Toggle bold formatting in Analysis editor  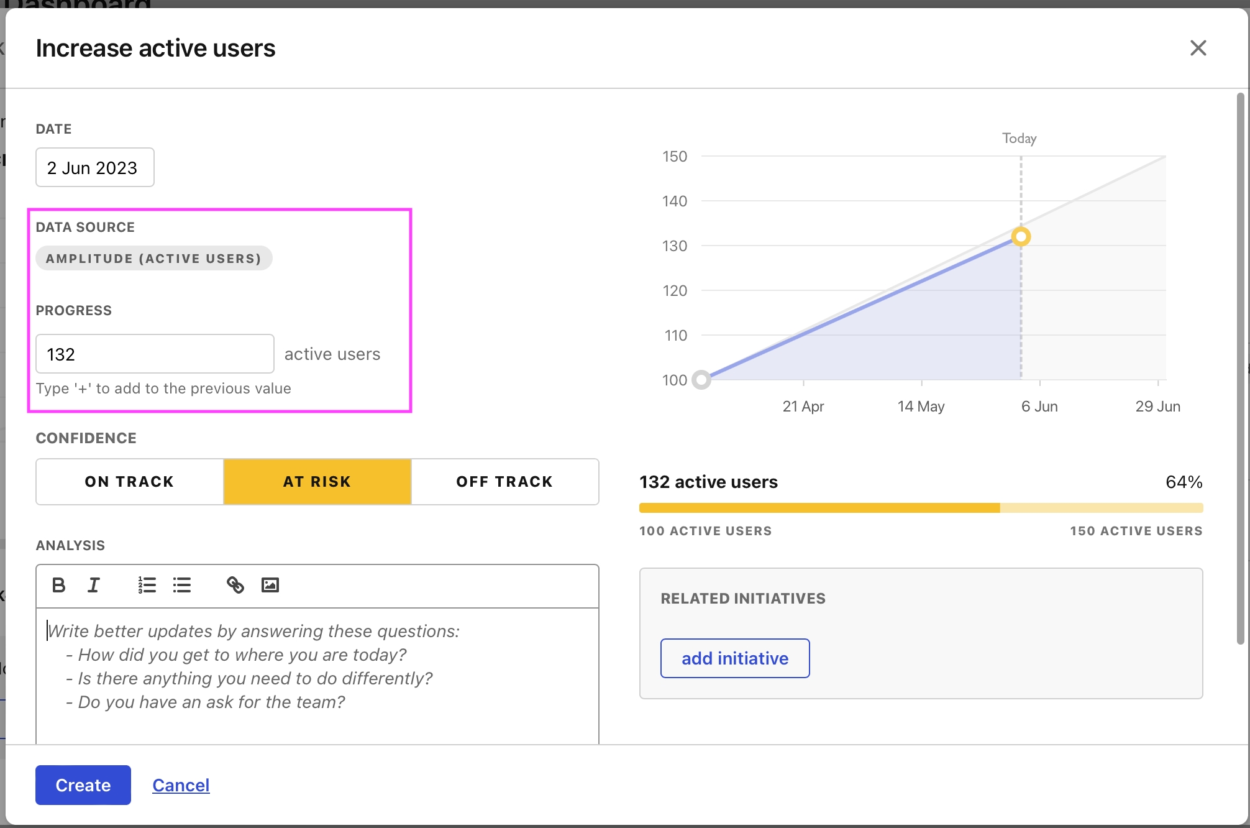(x=59, y=585)
